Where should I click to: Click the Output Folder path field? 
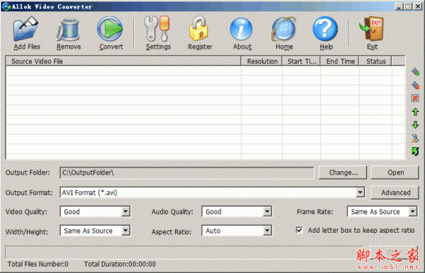187,173
